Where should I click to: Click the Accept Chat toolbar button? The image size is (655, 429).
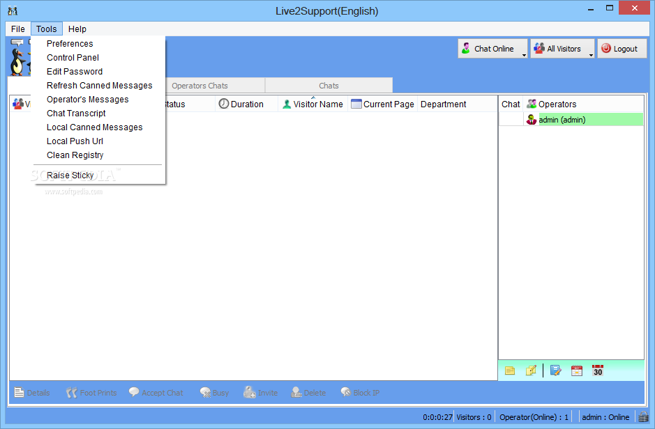tap(156, 393)
